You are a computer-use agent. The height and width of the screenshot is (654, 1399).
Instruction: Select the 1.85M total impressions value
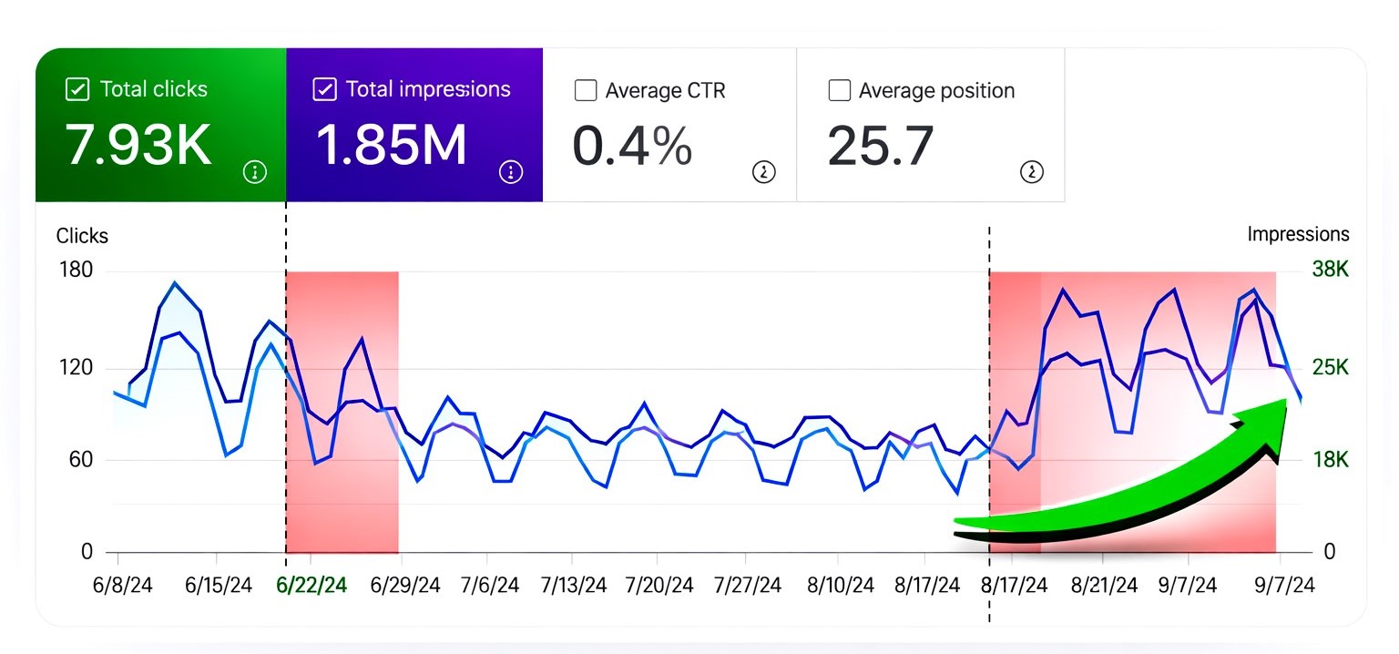pos(391,145)
